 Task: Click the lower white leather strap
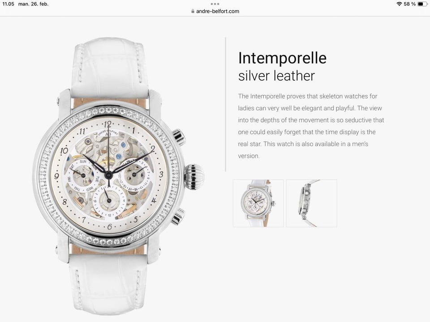(108, 284)
